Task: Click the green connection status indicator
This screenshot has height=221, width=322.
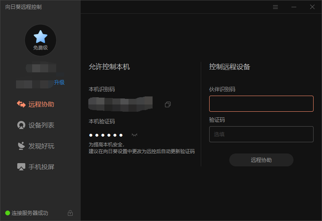Action: pos(8,213)
